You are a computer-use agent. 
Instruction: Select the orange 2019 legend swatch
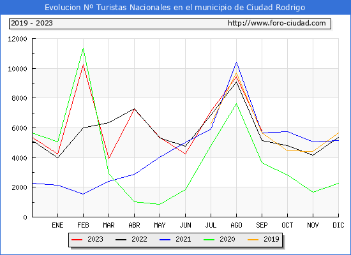click(x=253, y=240)
